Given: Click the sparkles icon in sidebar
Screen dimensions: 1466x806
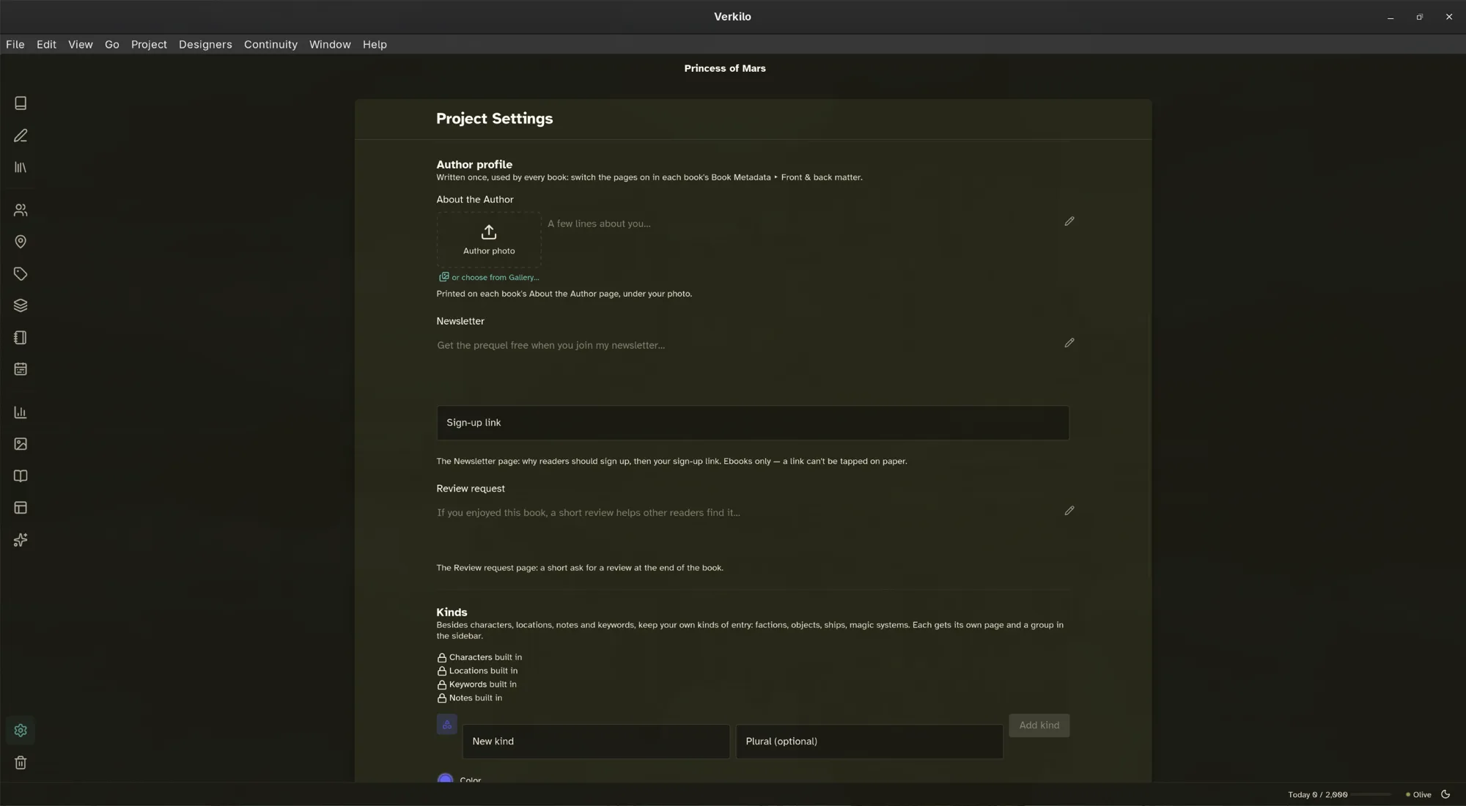Looking at the screenshot, I should [21, 540].
